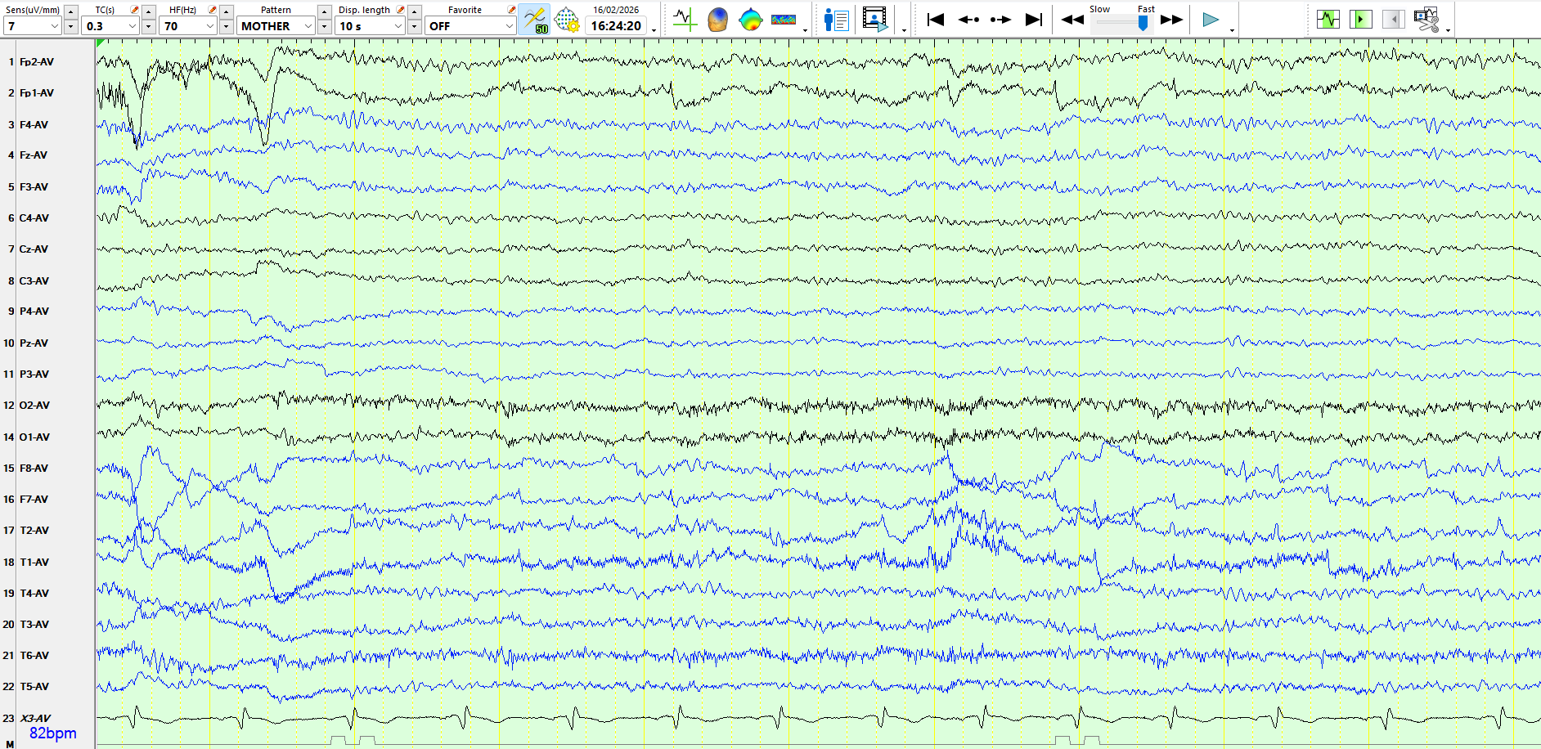Open electrode montage settings icon
The width and height of the screenshot is (1541, 749).
point(567,20)
